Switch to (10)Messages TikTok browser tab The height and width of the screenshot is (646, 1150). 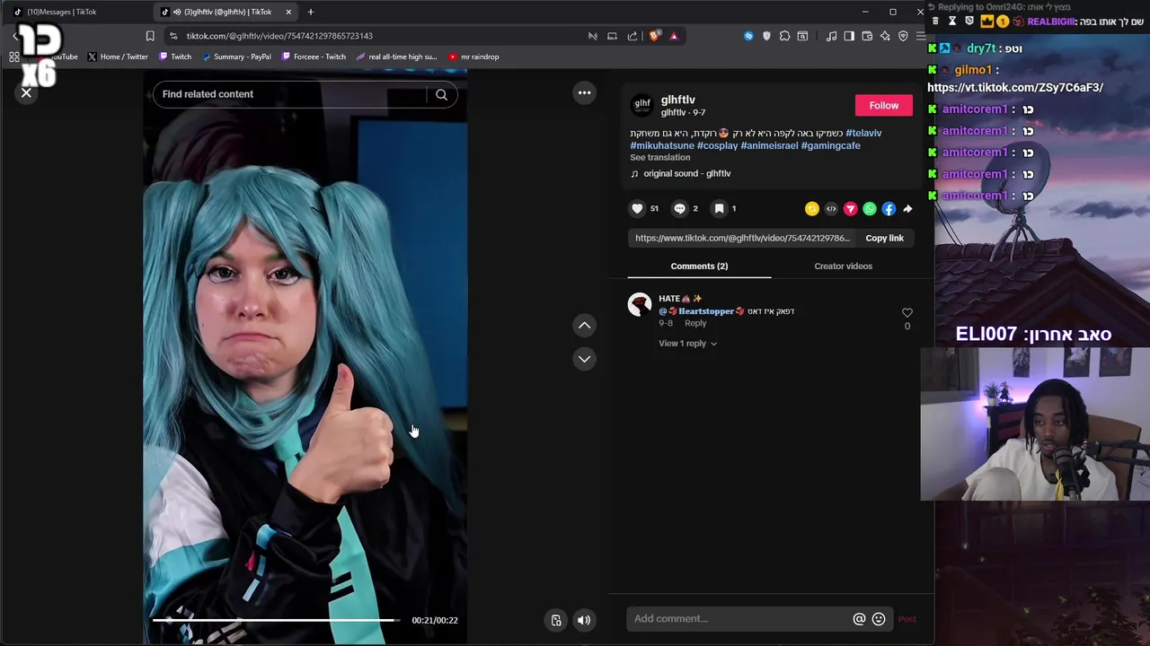click(75, 12)
